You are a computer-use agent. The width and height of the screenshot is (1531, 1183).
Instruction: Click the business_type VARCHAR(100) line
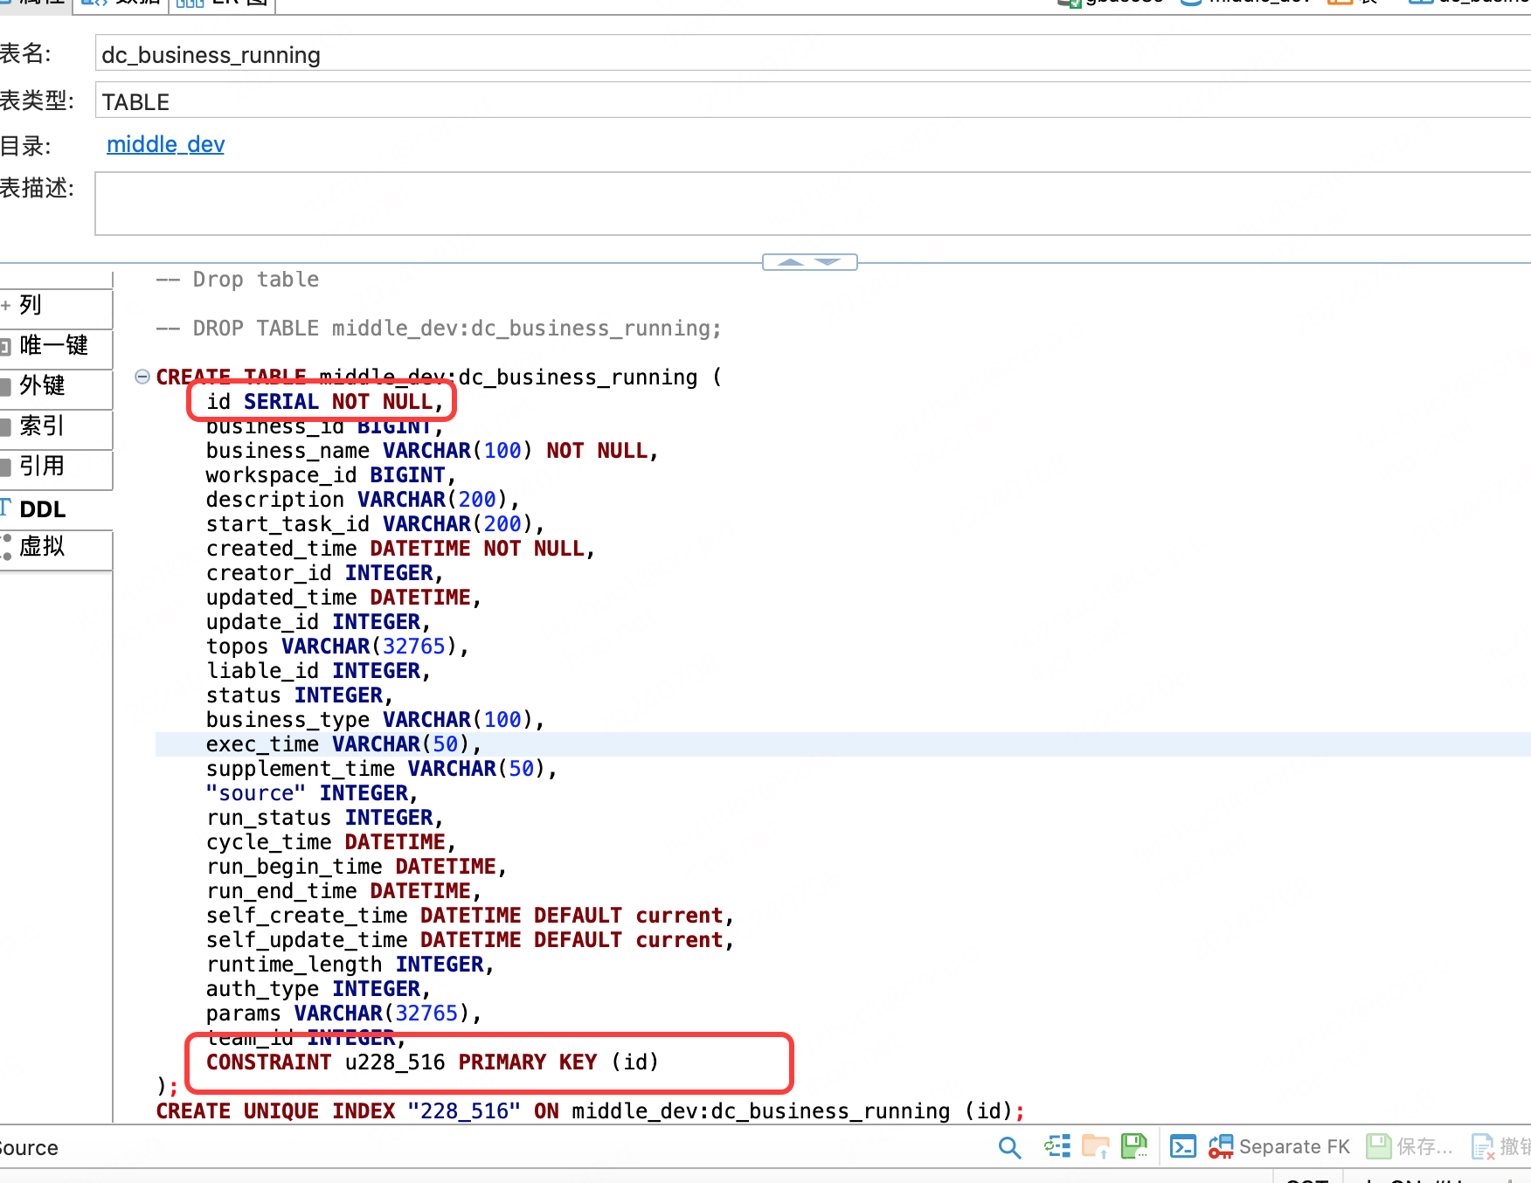pyautogui.click(x=376, y=720)
